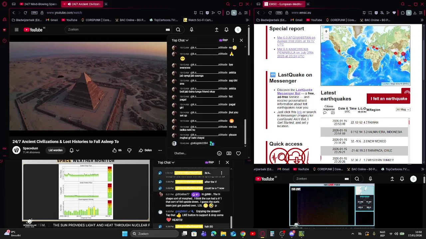Open Mw 6.0 AFGHANISTAN special report link
Viewport: 426px width, 239px height.
click(296, 41)
